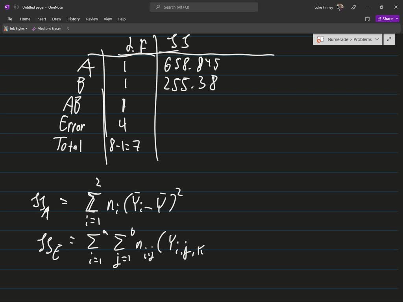Click Luke Finney's account avatar
The height and width of the screenshot is (302, 403).
pos(339,7)
